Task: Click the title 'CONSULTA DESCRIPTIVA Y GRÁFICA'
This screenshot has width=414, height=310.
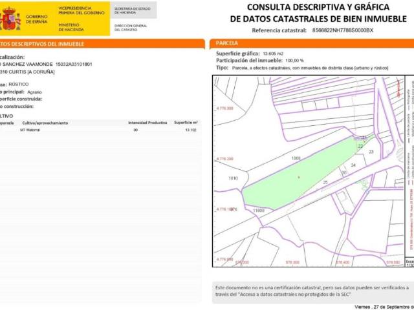Action: click(318, 7)
